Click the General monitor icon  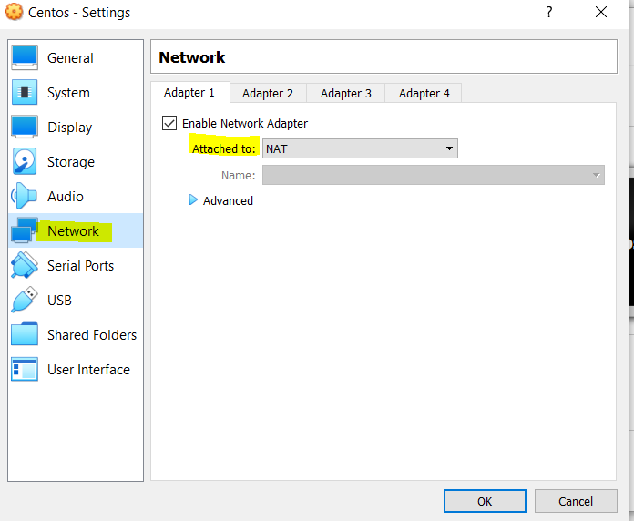click(x=25, y=57)
